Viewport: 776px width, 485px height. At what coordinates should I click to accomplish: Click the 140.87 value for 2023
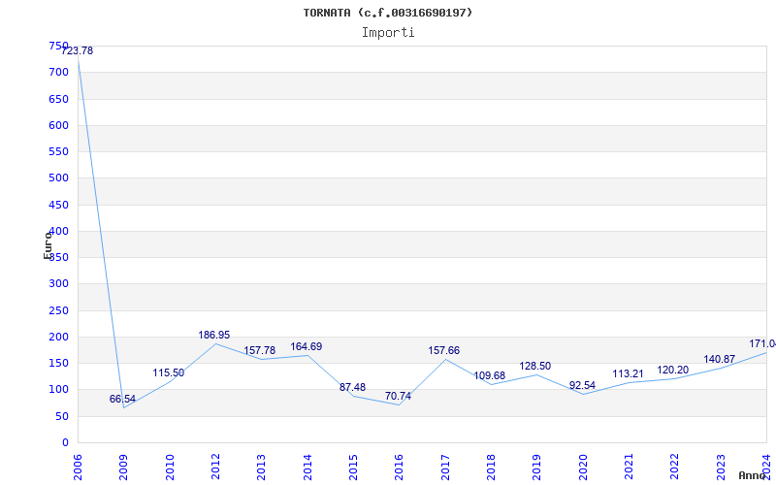click(720, 359)
